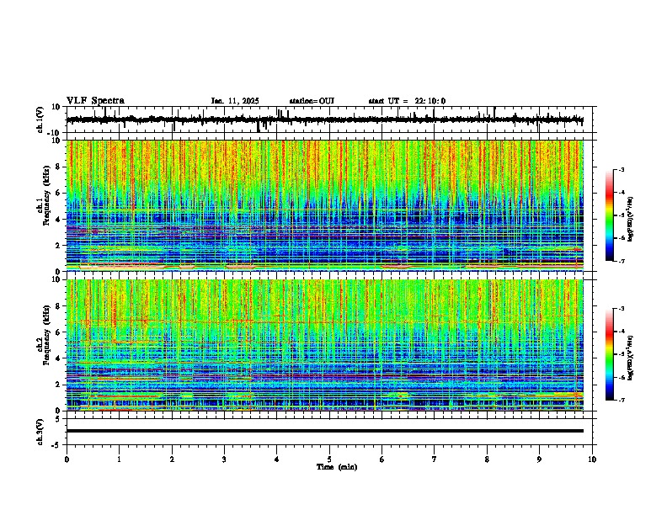Click the "ch.1(V)" waveform axis label
Screen dimensions: 667x515
tap(40, 119)
